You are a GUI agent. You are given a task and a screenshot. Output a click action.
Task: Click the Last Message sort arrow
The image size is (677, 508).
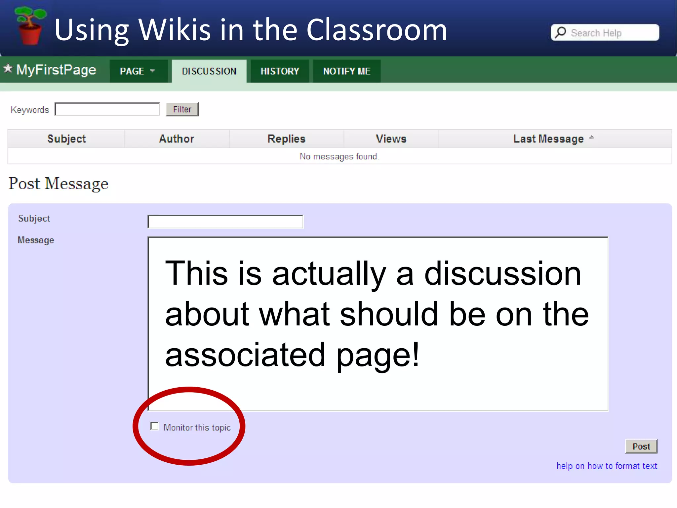pyautogui.click(x=592, y=137)
